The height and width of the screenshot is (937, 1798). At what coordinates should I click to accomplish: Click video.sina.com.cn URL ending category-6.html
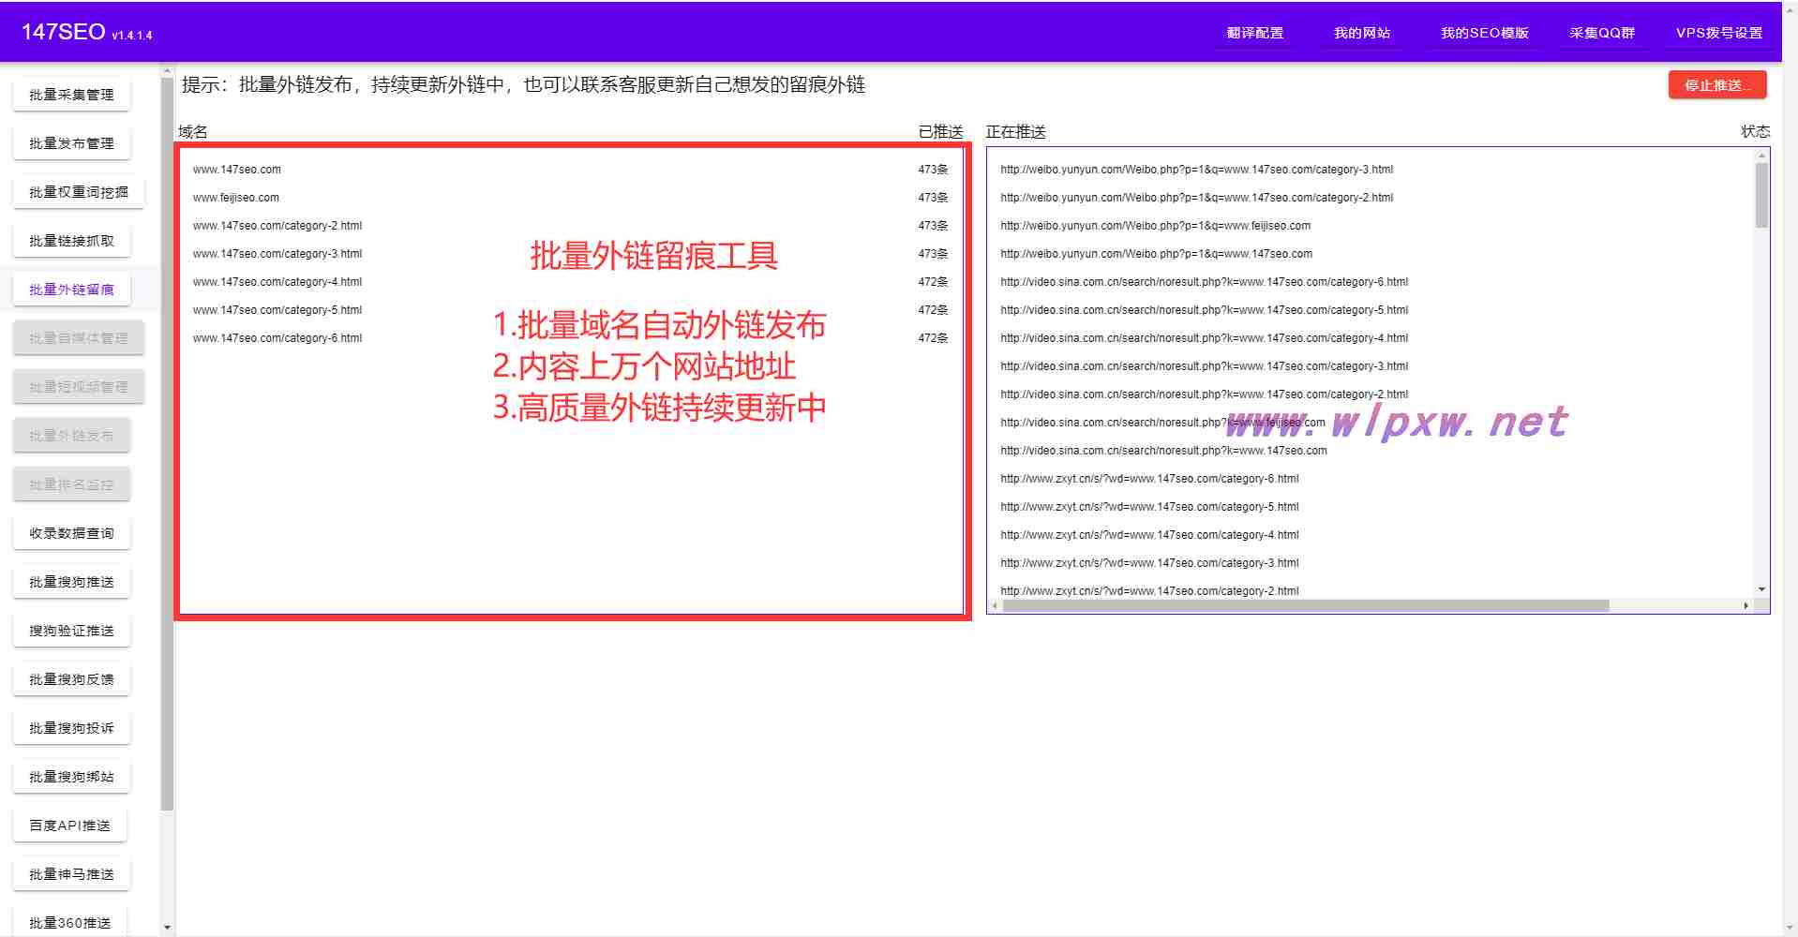coord(1204,282)
